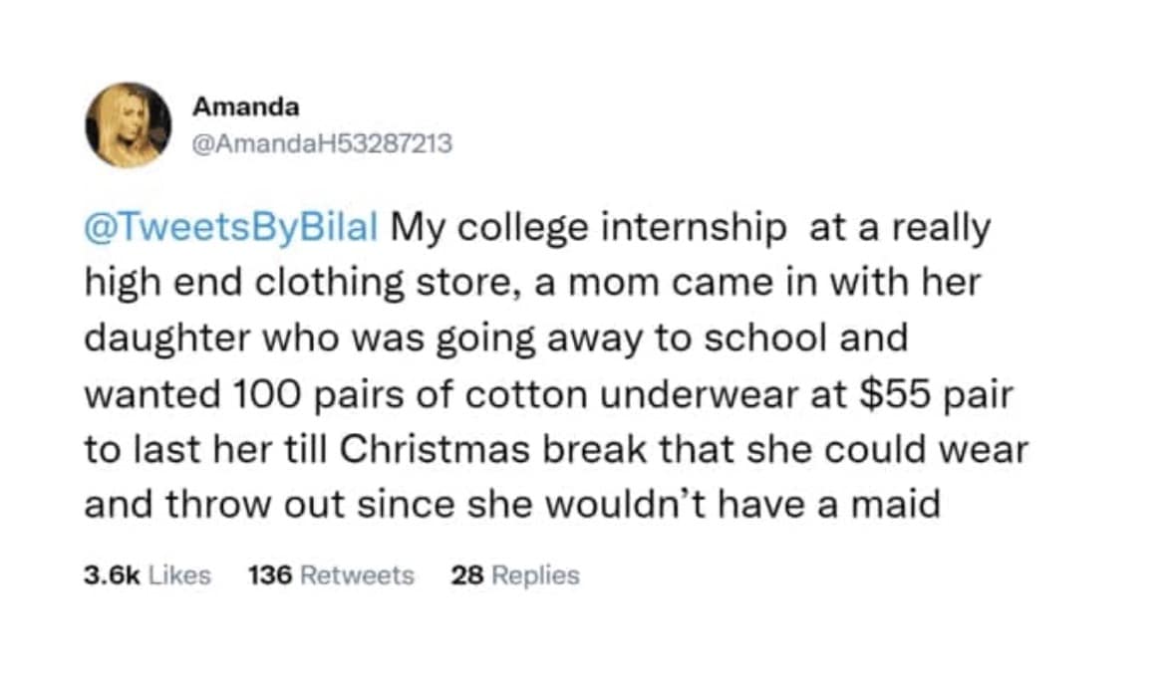Click the 3.6k likes number
Screen dimensions: 1172x677
click(111, 574)
